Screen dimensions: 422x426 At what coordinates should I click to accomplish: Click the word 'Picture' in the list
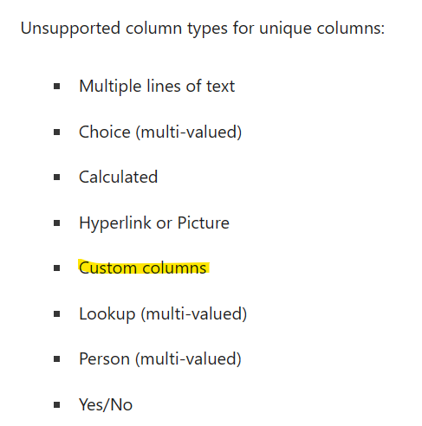click(204, 223)
